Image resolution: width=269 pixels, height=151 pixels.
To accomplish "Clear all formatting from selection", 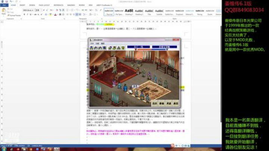I will (x=57, y=10).
